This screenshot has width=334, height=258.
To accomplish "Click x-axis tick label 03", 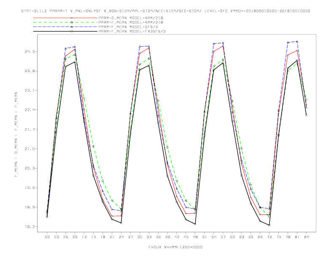I will coord(56,237).
